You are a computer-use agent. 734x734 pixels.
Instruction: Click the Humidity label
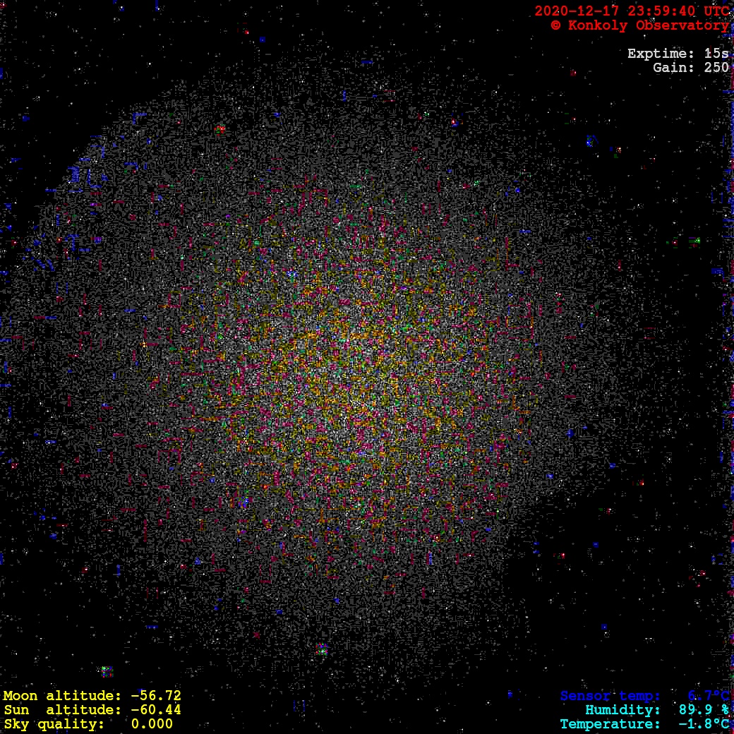pos(622,710)
